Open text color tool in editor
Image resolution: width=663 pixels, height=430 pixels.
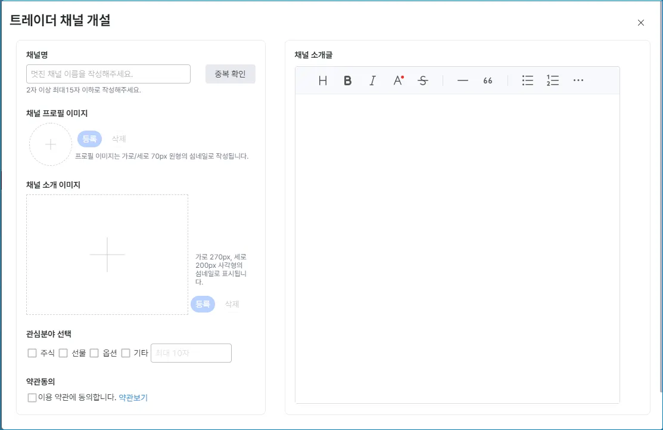click(398, 81)
